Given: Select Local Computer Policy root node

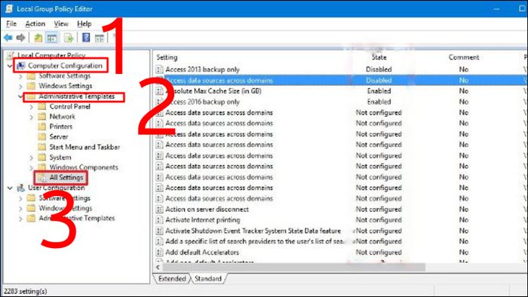Looking at the screenshot, I should click(51, 55).
